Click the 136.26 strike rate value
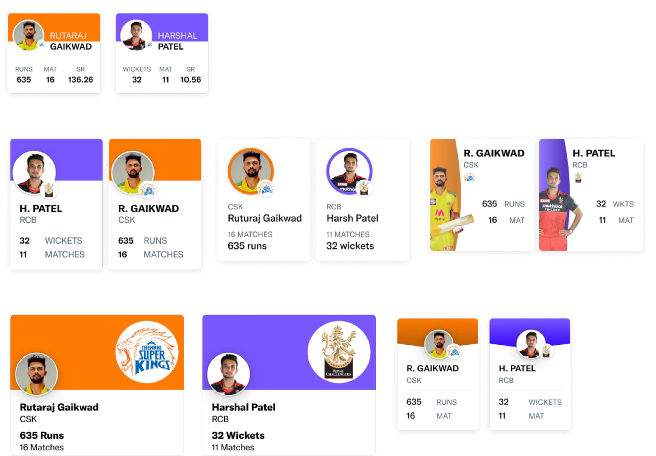 (80, 80)
